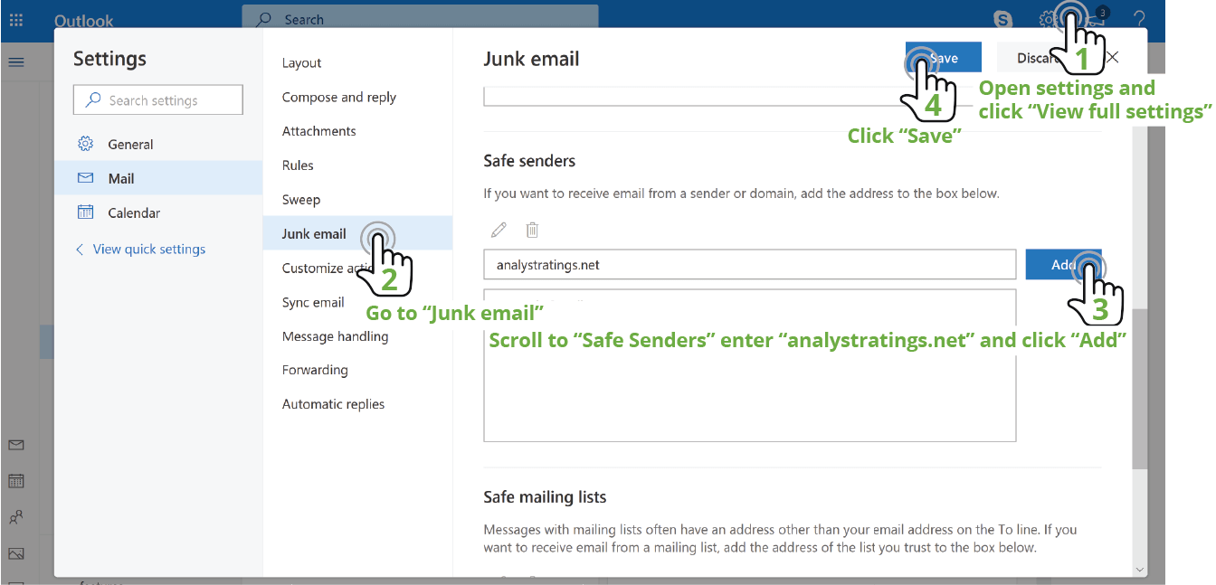Delete safe sender with trash icon

pos(532,230)
